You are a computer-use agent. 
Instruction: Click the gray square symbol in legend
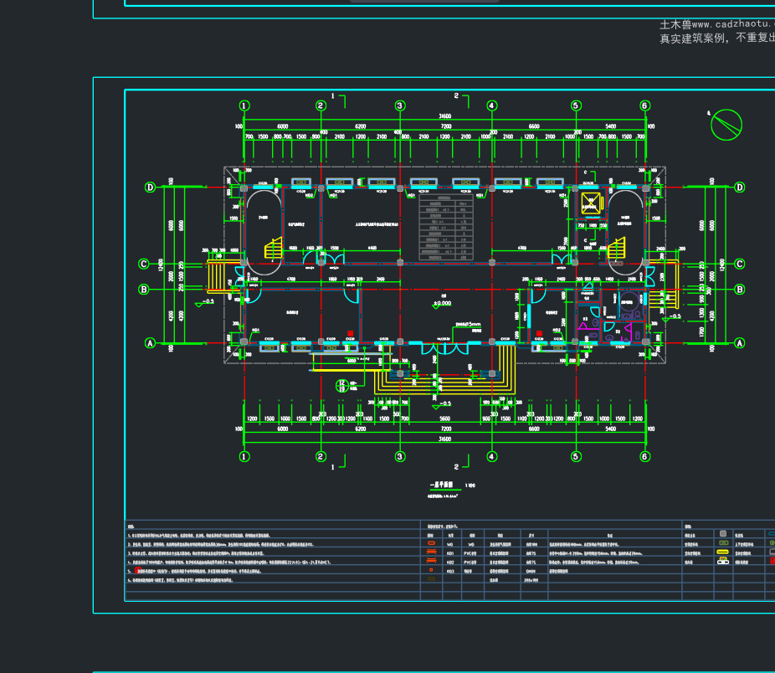[x=723, y=533]
